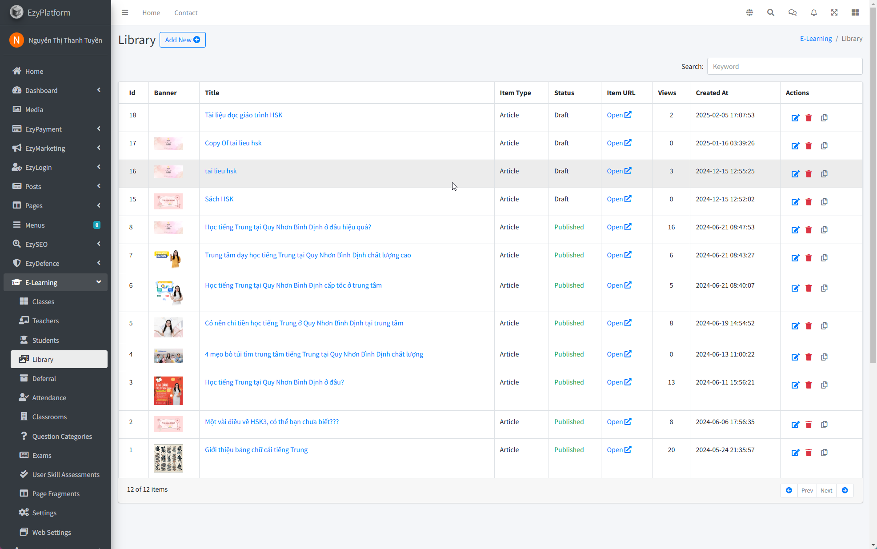Expand the EzyMarketing sidebar menu
Image resolution: width=877 pixels, height=549 pixels.
[56, 148]
